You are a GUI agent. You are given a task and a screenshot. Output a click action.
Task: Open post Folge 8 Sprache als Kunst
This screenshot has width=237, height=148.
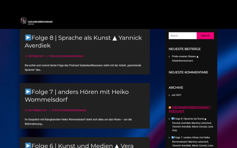pos(83,41)
